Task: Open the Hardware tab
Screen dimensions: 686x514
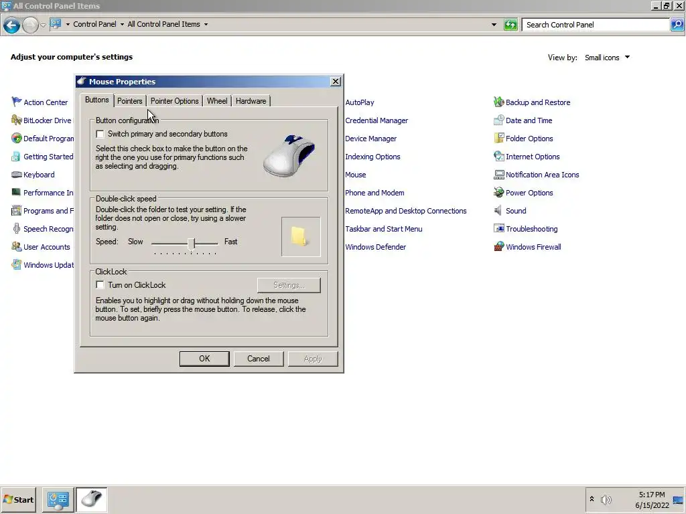Action: coord(251,101)
